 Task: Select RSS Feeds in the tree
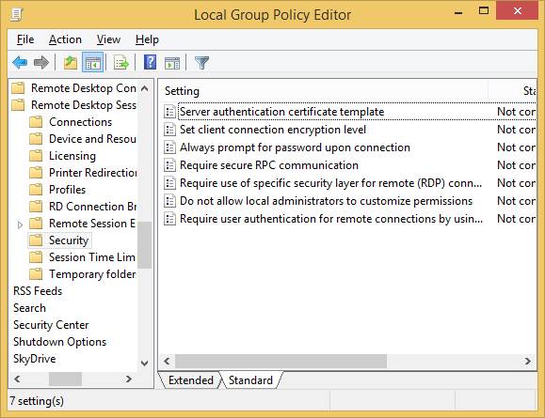[x=38, y=291]
